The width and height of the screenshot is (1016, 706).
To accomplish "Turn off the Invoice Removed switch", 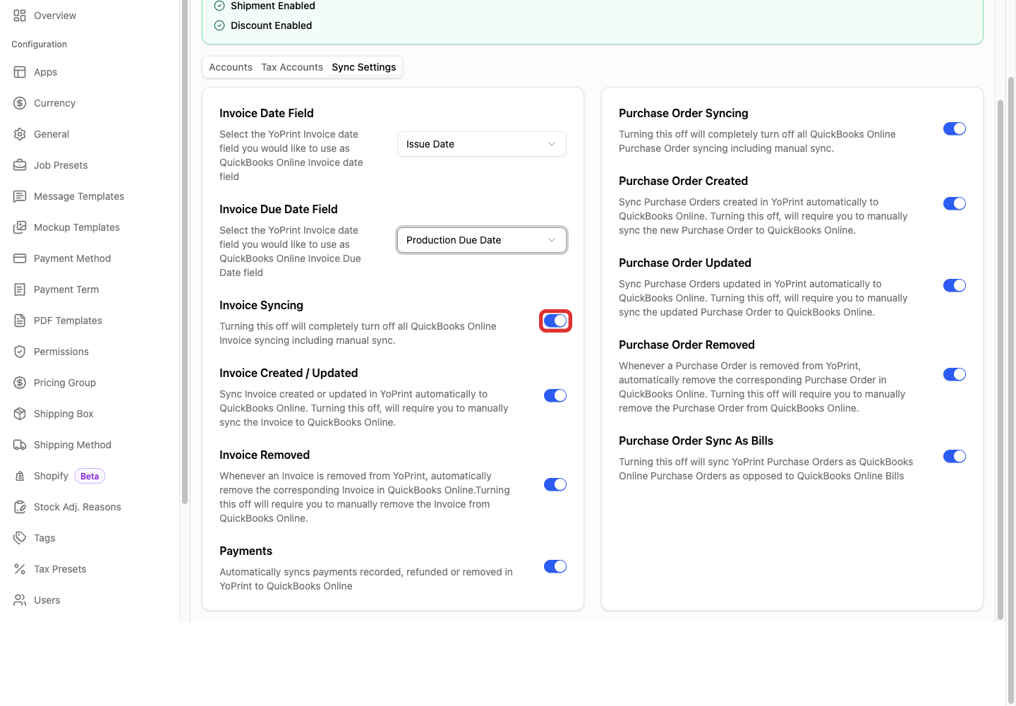I will pyautogui.click(x=555, y=484).
